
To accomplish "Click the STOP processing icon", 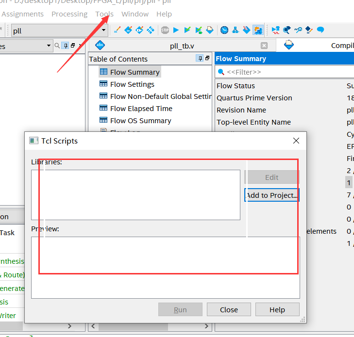I will pos(165,30).
